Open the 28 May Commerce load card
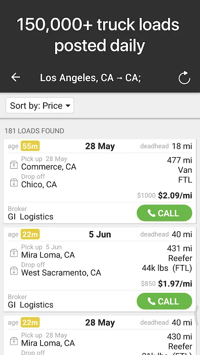 point(100,181)
